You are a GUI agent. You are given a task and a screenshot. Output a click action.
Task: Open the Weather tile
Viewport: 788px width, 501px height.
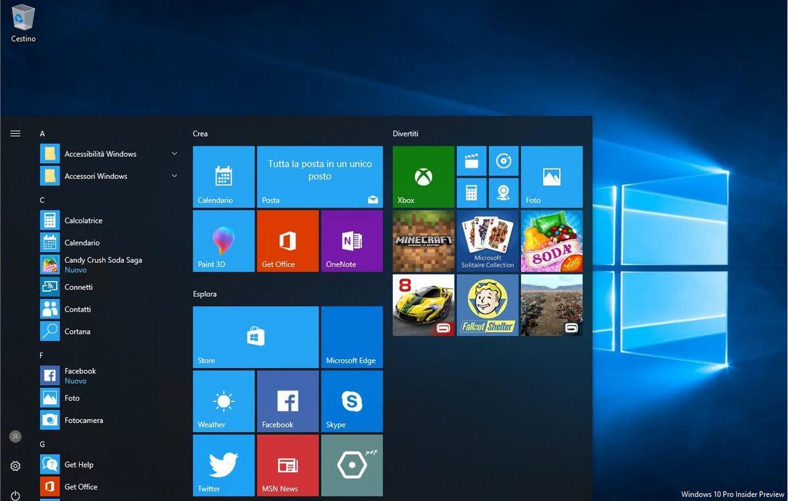223,401
